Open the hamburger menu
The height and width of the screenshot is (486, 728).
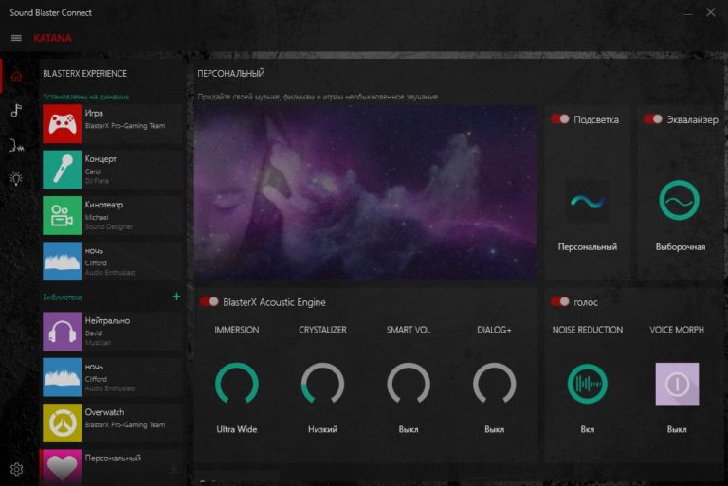tap(16, 38)
